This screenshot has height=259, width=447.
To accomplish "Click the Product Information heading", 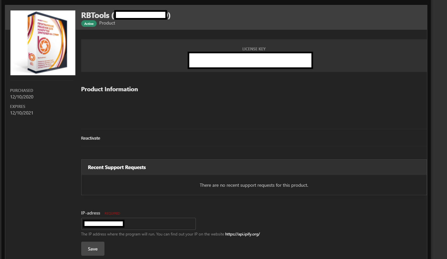I will coord(109,89).
